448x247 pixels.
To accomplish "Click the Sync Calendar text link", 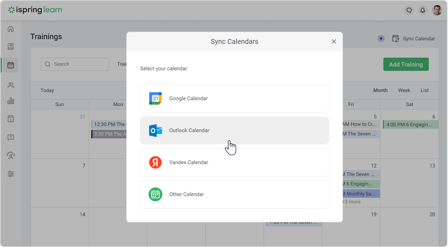I will (419, 38).
